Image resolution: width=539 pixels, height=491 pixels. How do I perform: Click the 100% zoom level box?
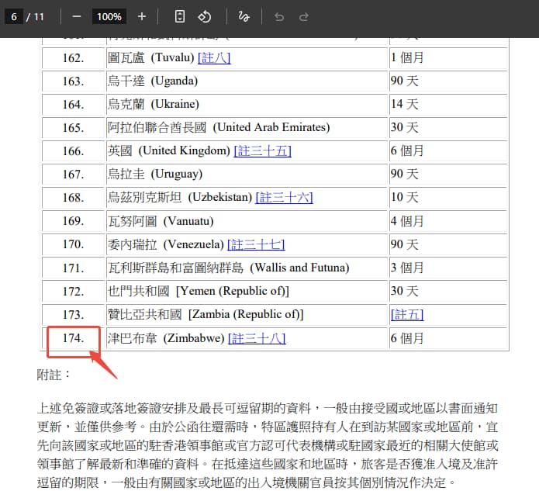[109, 16]
